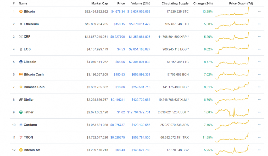Open the more options menu for Stellar
268x156 pixels.
tap(259, 100)
